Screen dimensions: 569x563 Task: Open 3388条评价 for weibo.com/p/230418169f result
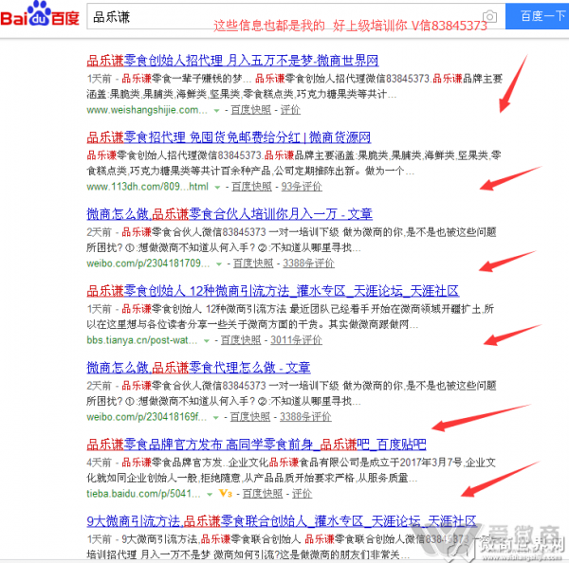[305, 417]
